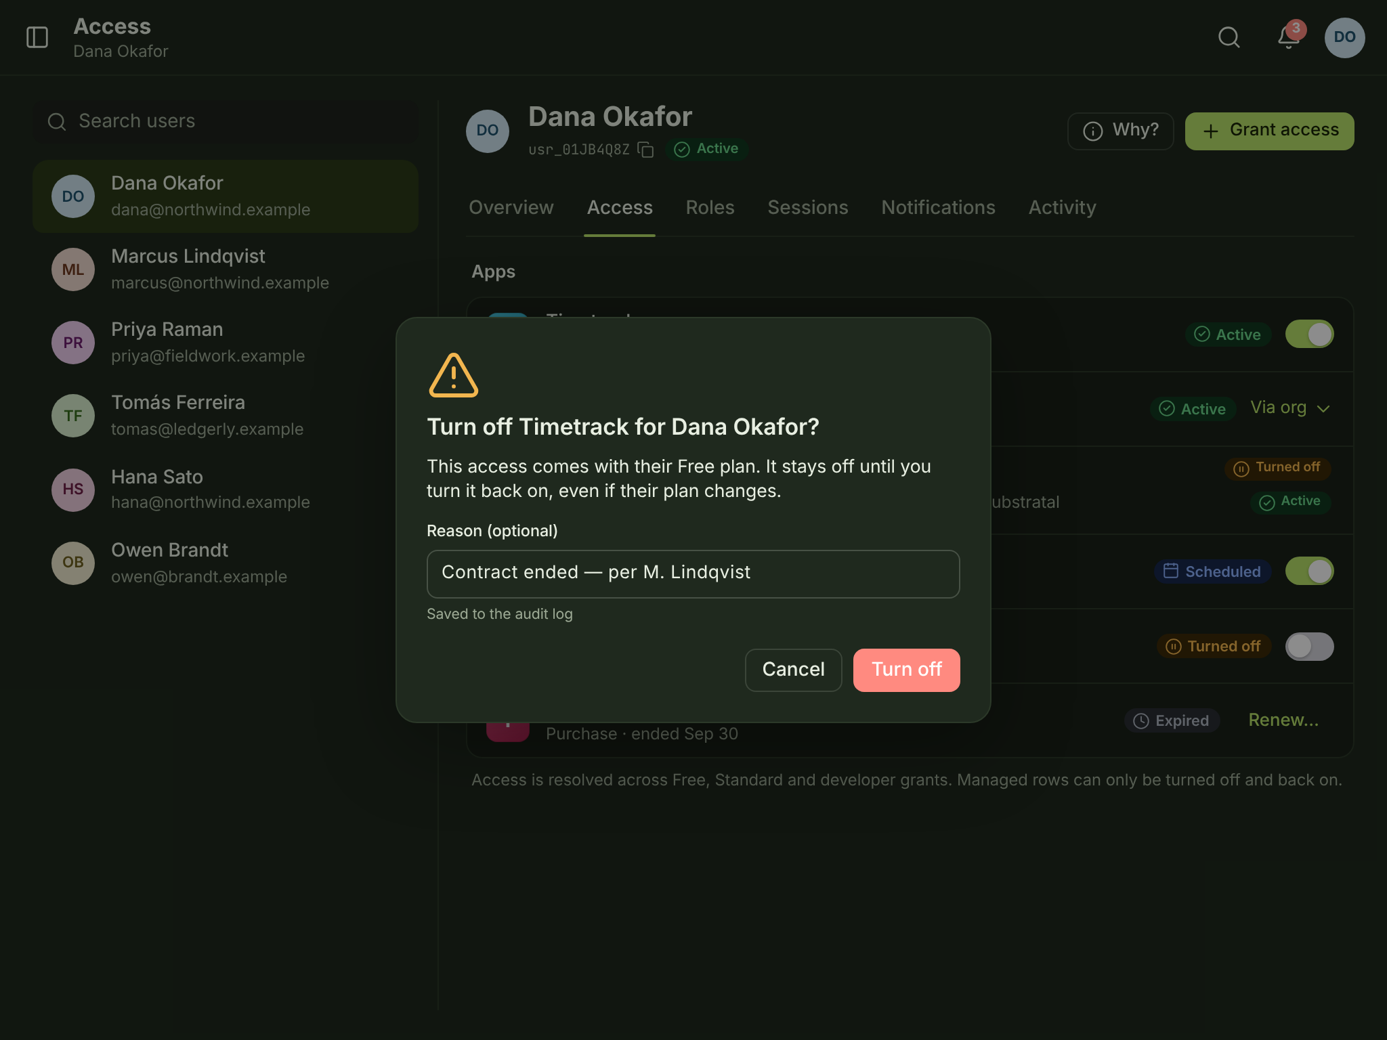This screenshot has height=1040, width=1387.
Task: Select priya@fieldwork.example user row
Action: 226,343
